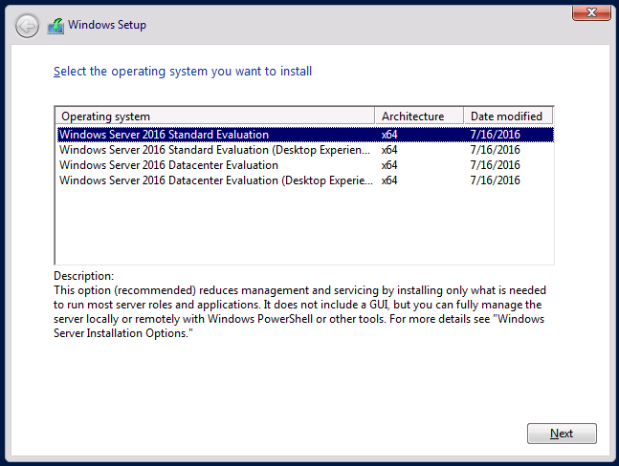Select Datacenter Evaluation (Desktop Experience) entry
619x466 pixels.
(215, 180)
